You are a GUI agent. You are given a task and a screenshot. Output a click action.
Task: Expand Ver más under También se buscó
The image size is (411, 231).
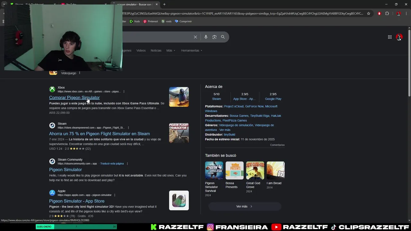(x=245, y=206)
